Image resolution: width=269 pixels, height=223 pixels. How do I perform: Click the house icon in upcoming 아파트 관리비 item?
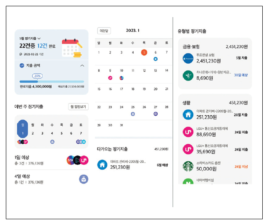(x=102, y=165)
